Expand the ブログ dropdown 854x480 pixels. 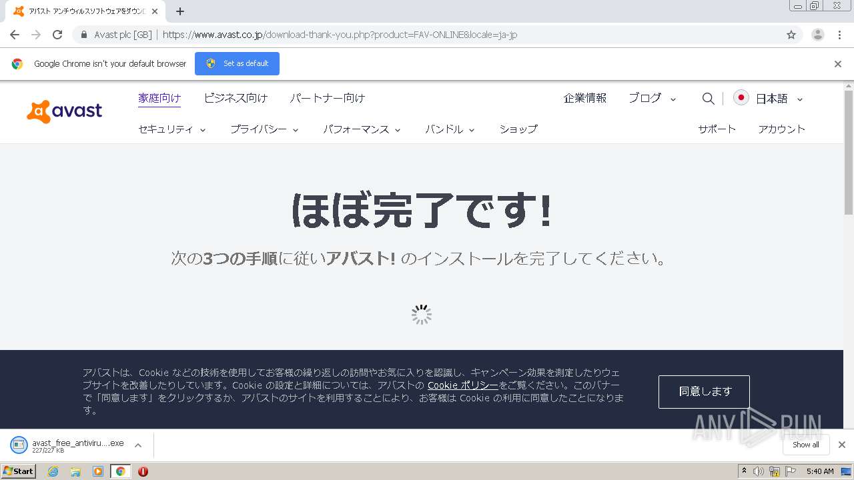653,99
